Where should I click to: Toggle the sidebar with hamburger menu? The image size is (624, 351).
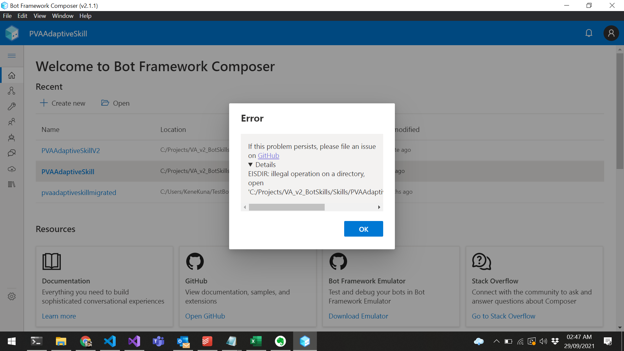pos(12,56)
